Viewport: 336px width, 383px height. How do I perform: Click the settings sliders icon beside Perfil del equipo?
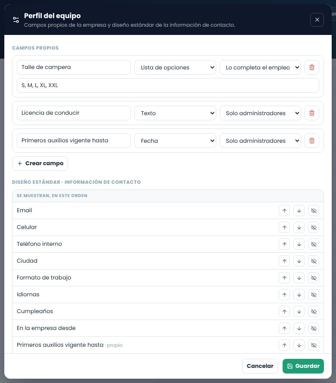click(x=16, y=20)
